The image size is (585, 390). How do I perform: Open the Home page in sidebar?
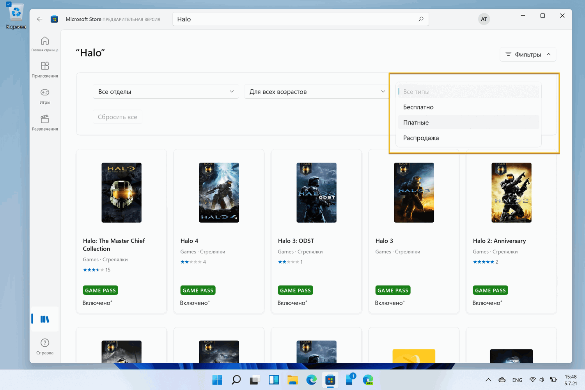(x=45, y=44)
